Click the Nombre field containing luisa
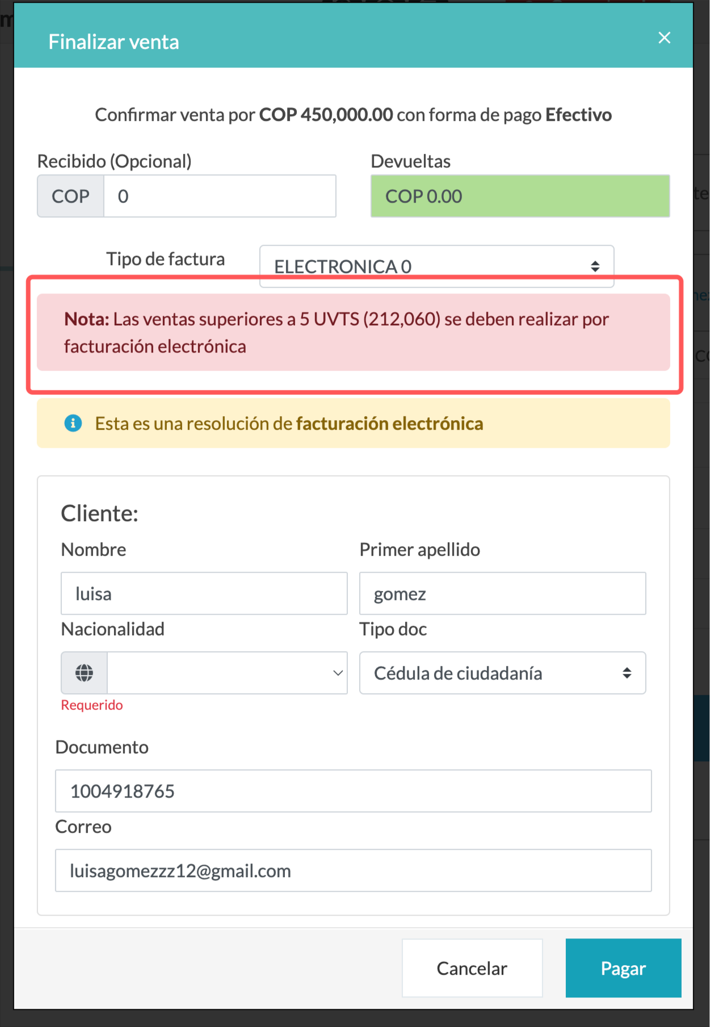This screenshot has width=710, height=1027. pyautogui.click(x=204, y=593)
